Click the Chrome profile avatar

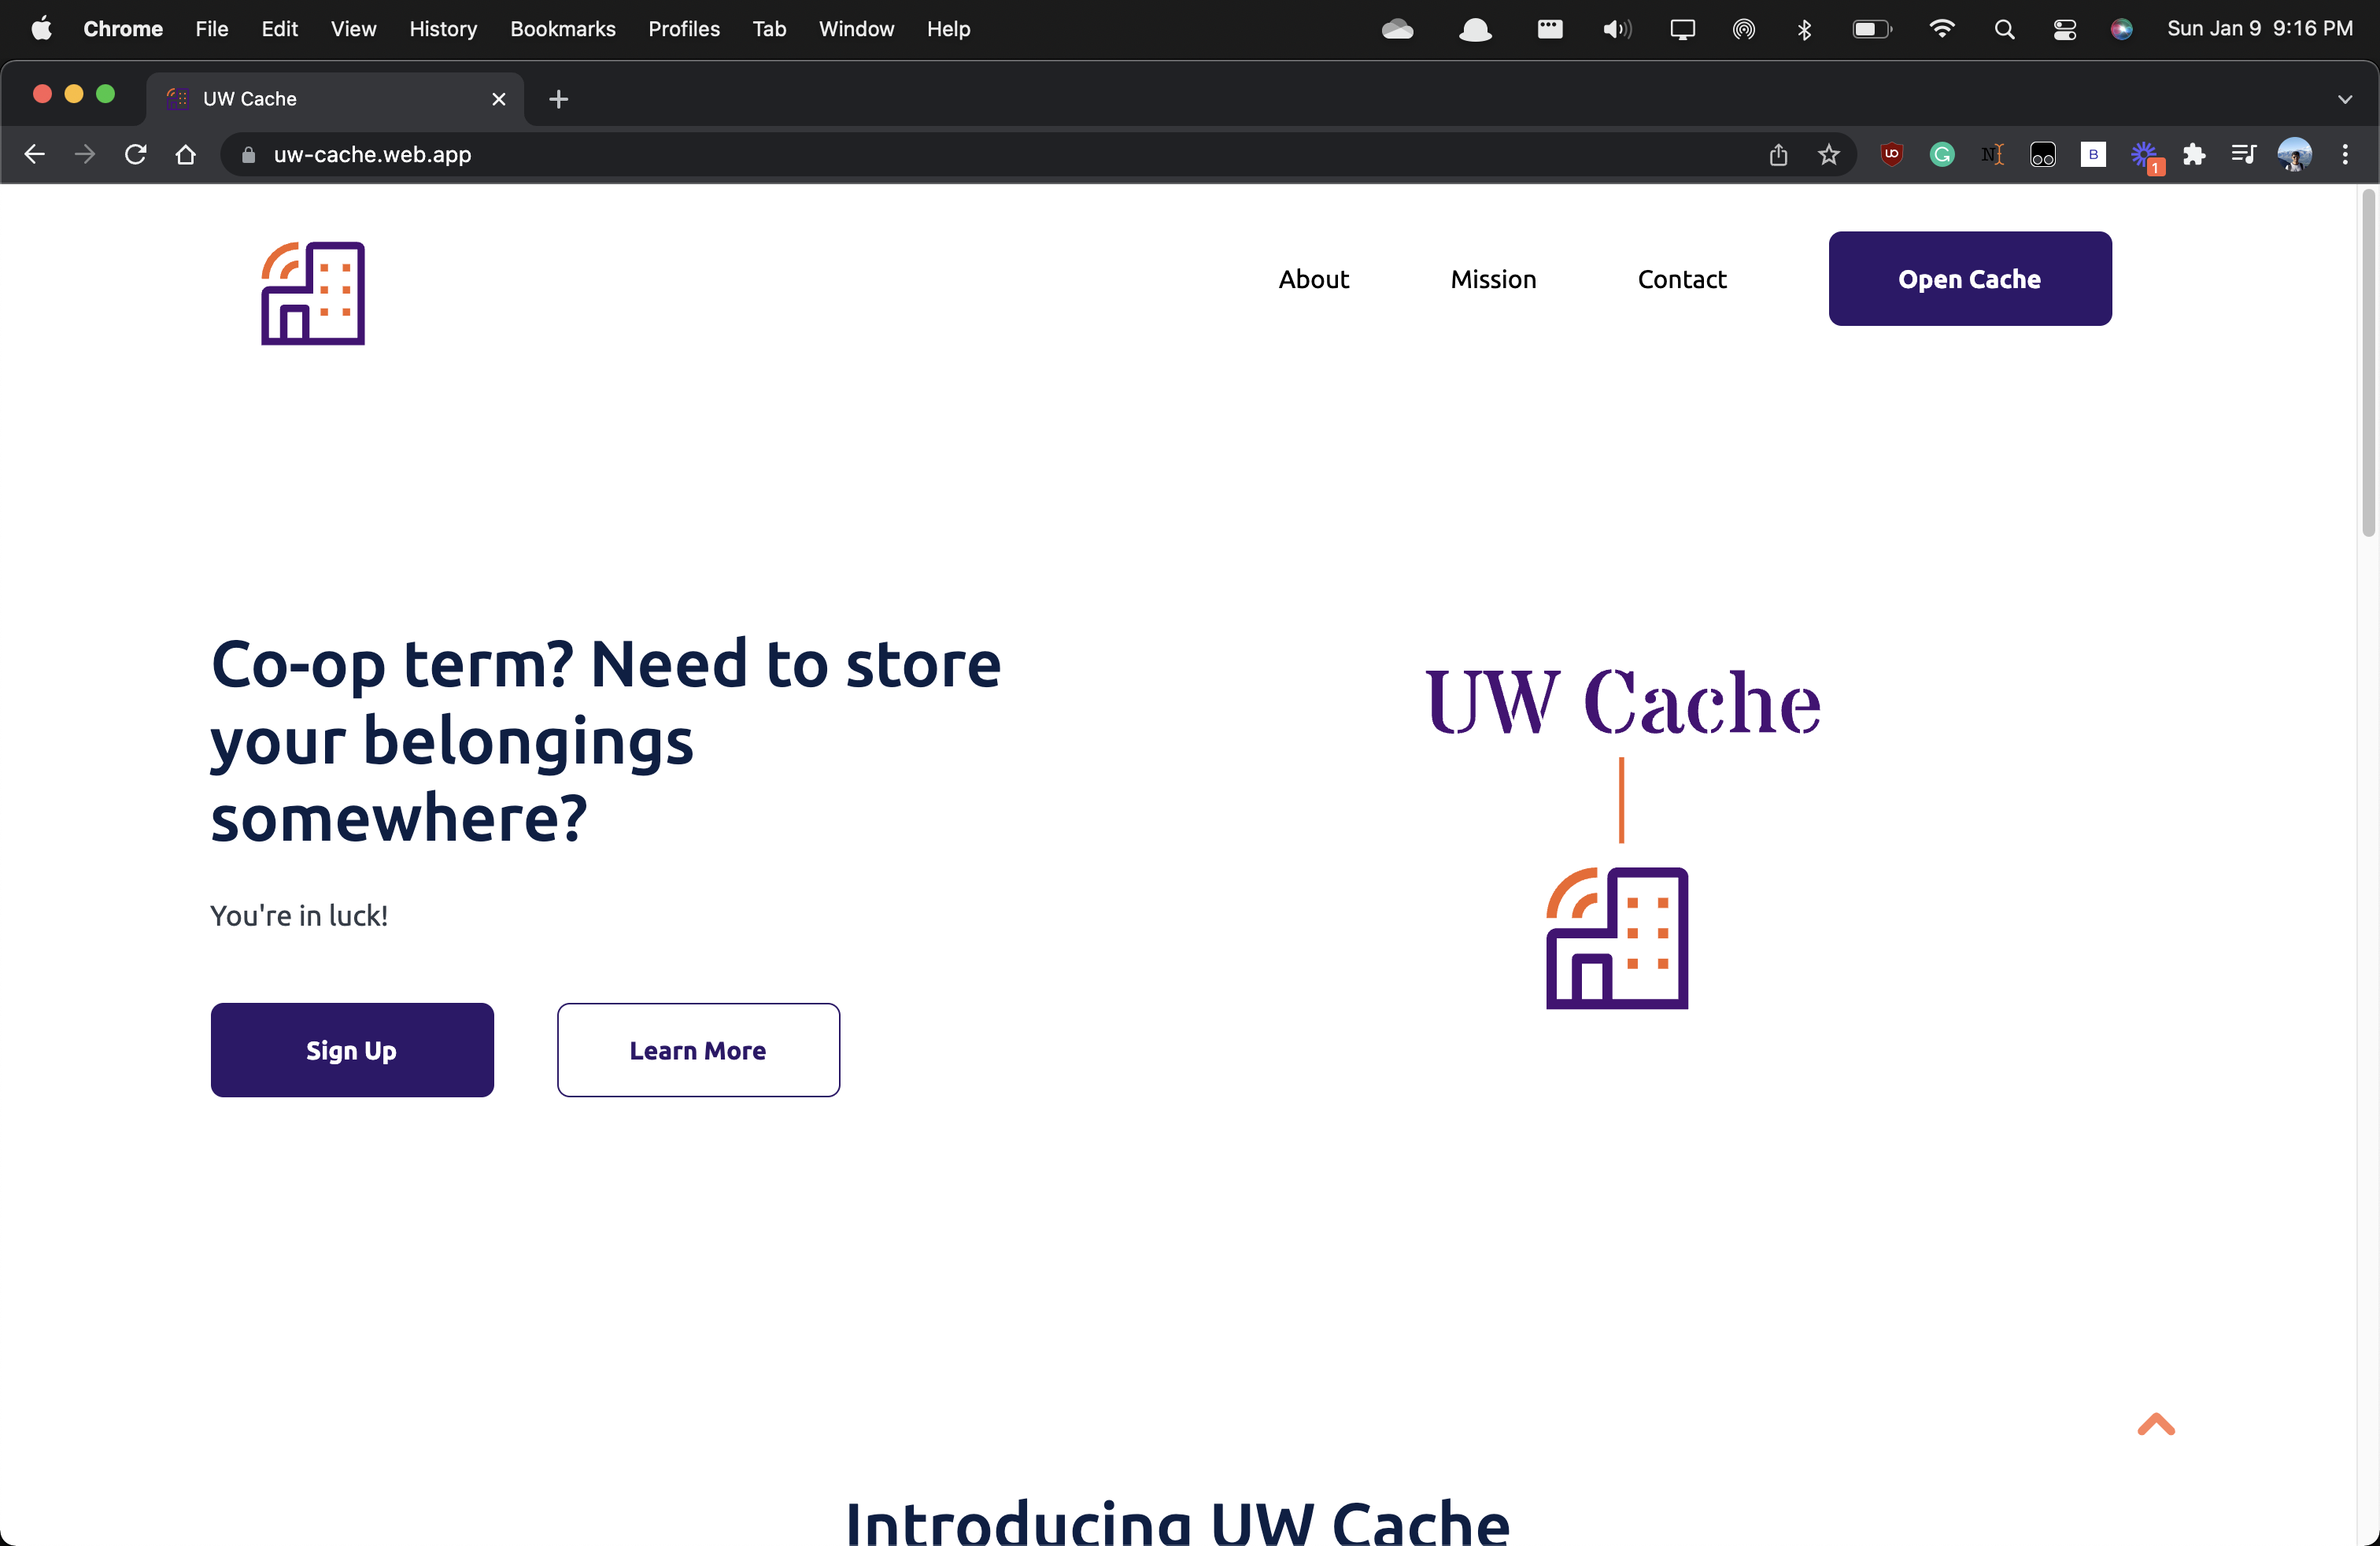tap(2293, 154)
